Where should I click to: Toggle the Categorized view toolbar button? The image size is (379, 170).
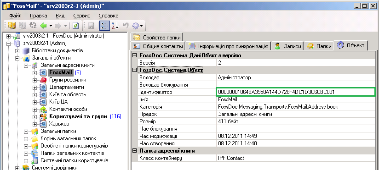click(x=104, y=25)
